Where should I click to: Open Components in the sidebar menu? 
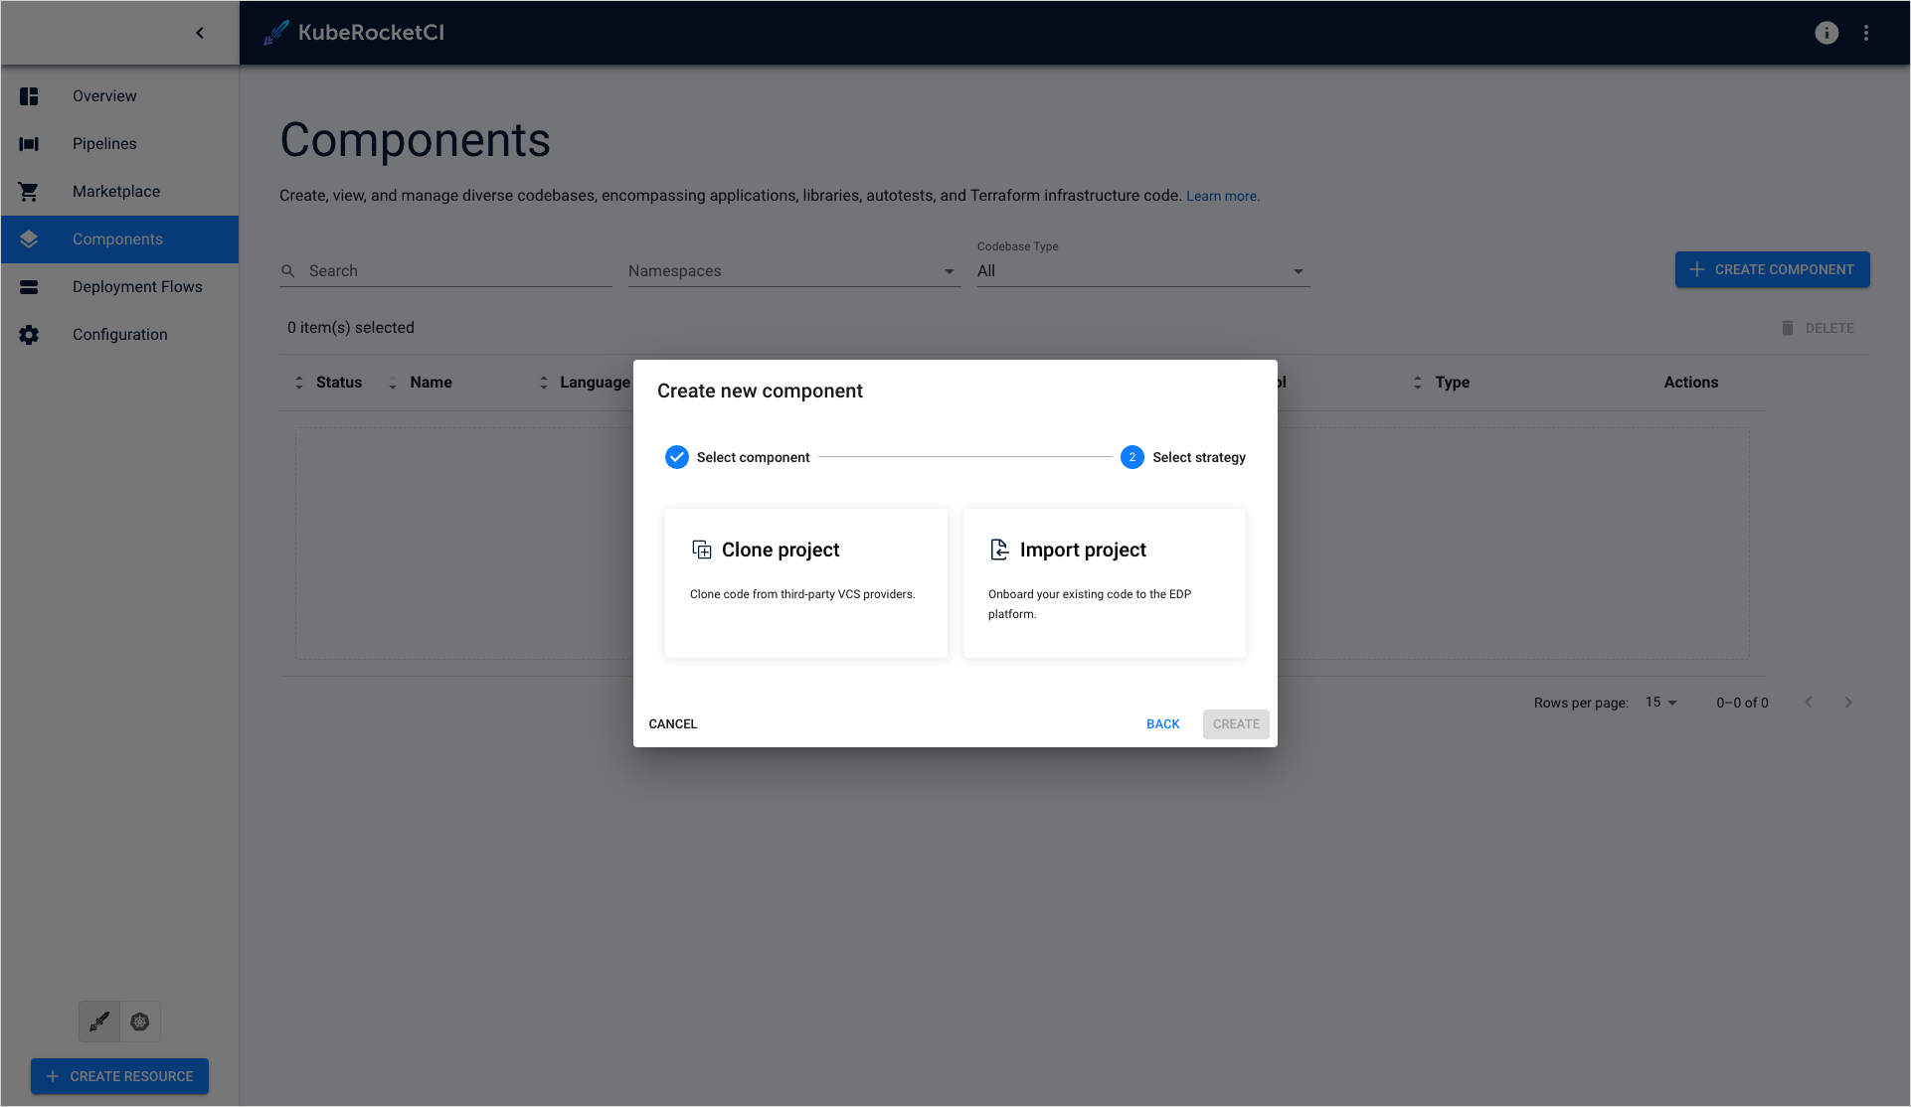click(x=117, y=239)
